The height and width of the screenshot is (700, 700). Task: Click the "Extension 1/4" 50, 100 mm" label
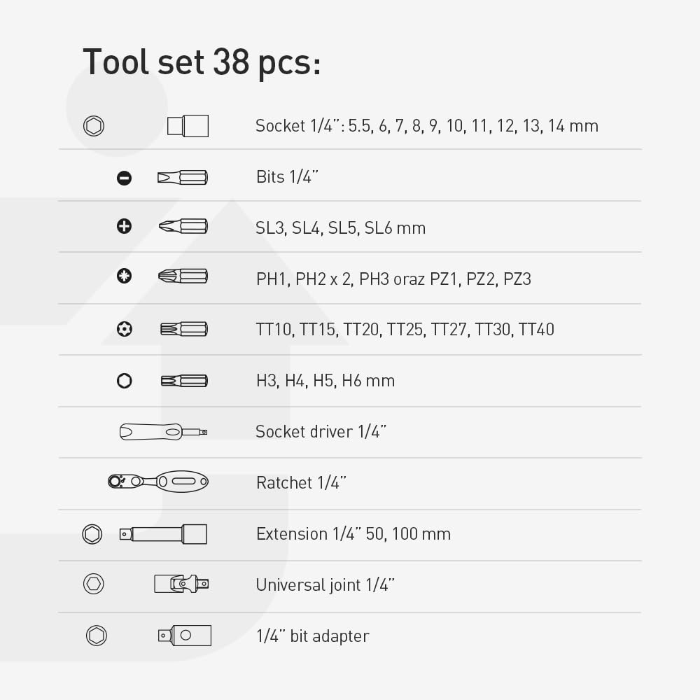coord(353,534)
